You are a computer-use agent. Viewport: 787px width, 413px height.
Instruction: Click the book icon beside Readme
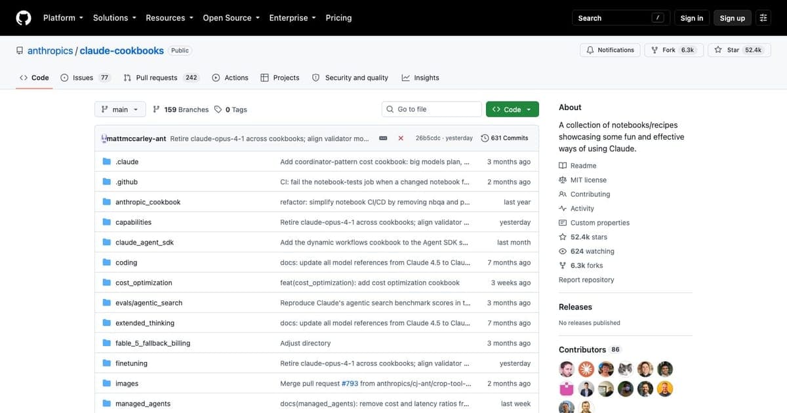click(x=562, y=166)
